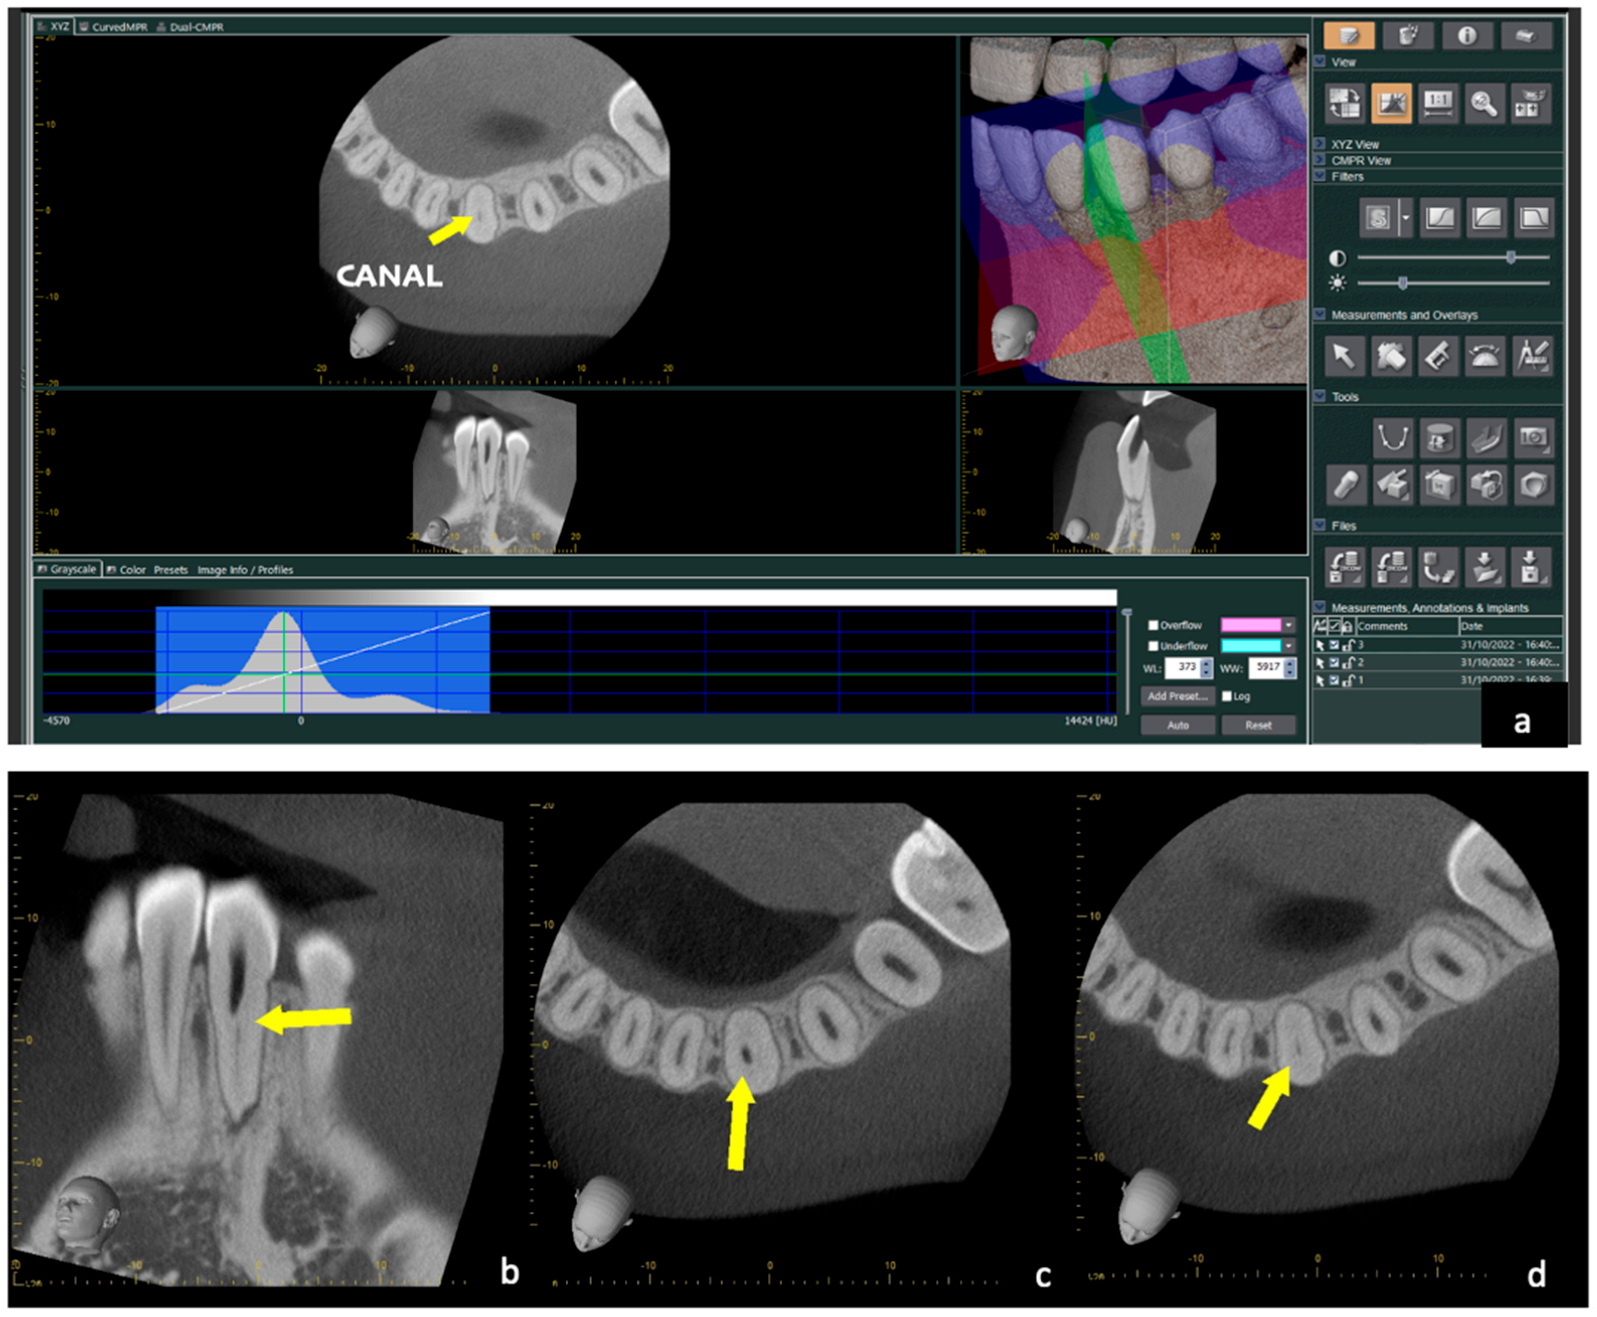Viewport: 1597px width, 1317px height.
Task: Expand the CMPR View section
Action: tap(1320, 160)
